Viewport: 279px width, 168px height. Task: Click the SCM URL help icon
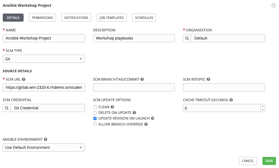click(x=24, y=80)
